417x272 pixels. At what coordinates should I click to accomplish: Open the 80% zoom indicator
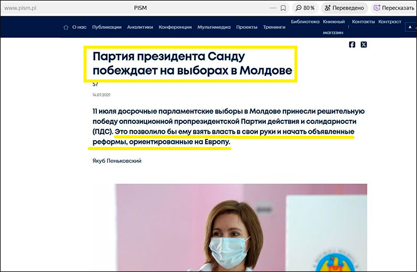coord(305,8)
